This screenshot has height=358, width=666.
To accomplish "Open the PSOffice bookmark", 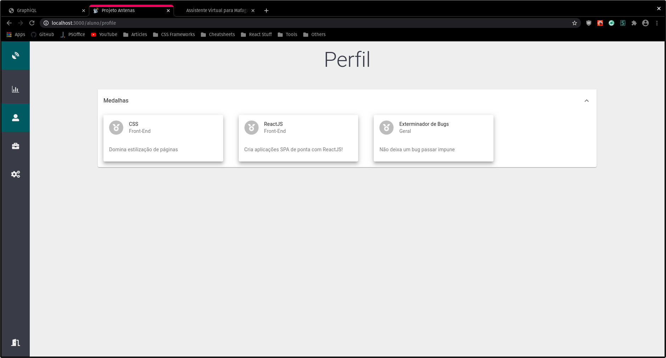I will [x=73, y=35].
